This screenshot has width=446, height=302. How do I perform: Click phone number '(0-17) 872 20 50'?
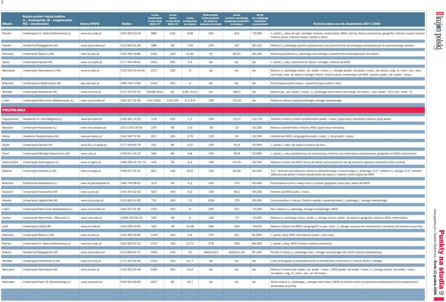131,128
